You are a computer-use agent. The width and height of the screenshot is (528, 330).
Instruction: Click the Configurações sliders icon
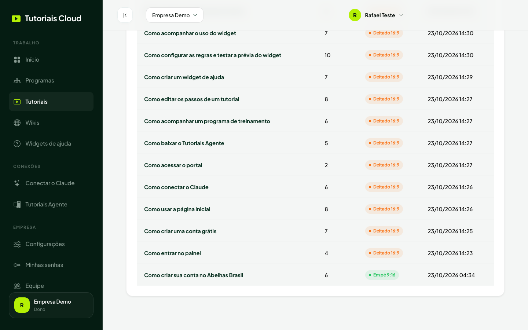pos(17,244)
